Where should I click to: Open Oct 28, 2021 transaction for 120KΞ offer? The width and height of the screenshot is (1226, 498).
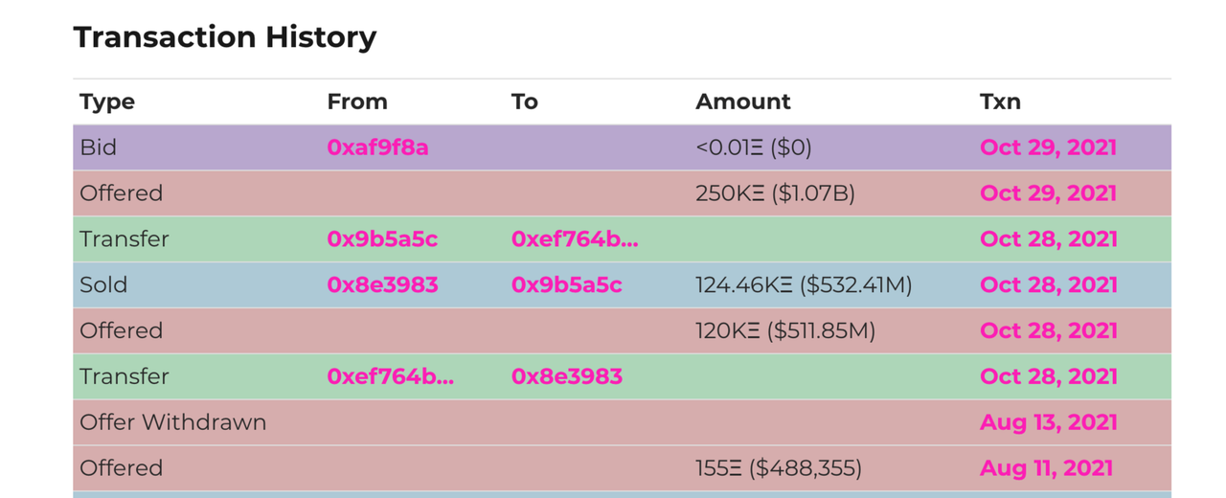click(x=1048, y=331)
